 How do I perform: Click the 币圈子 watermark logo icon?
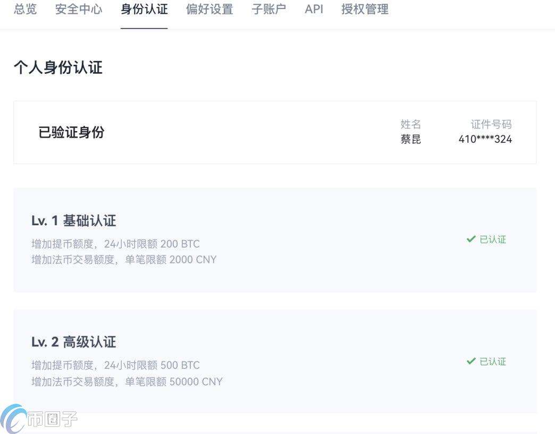point(13,419)
